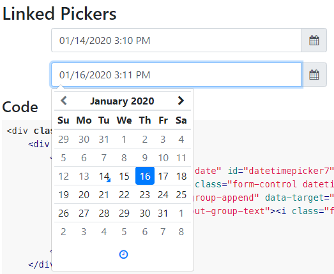The image size is (334, 274).
Task: Switch to time picker clock icon
Action: [123, 254]
